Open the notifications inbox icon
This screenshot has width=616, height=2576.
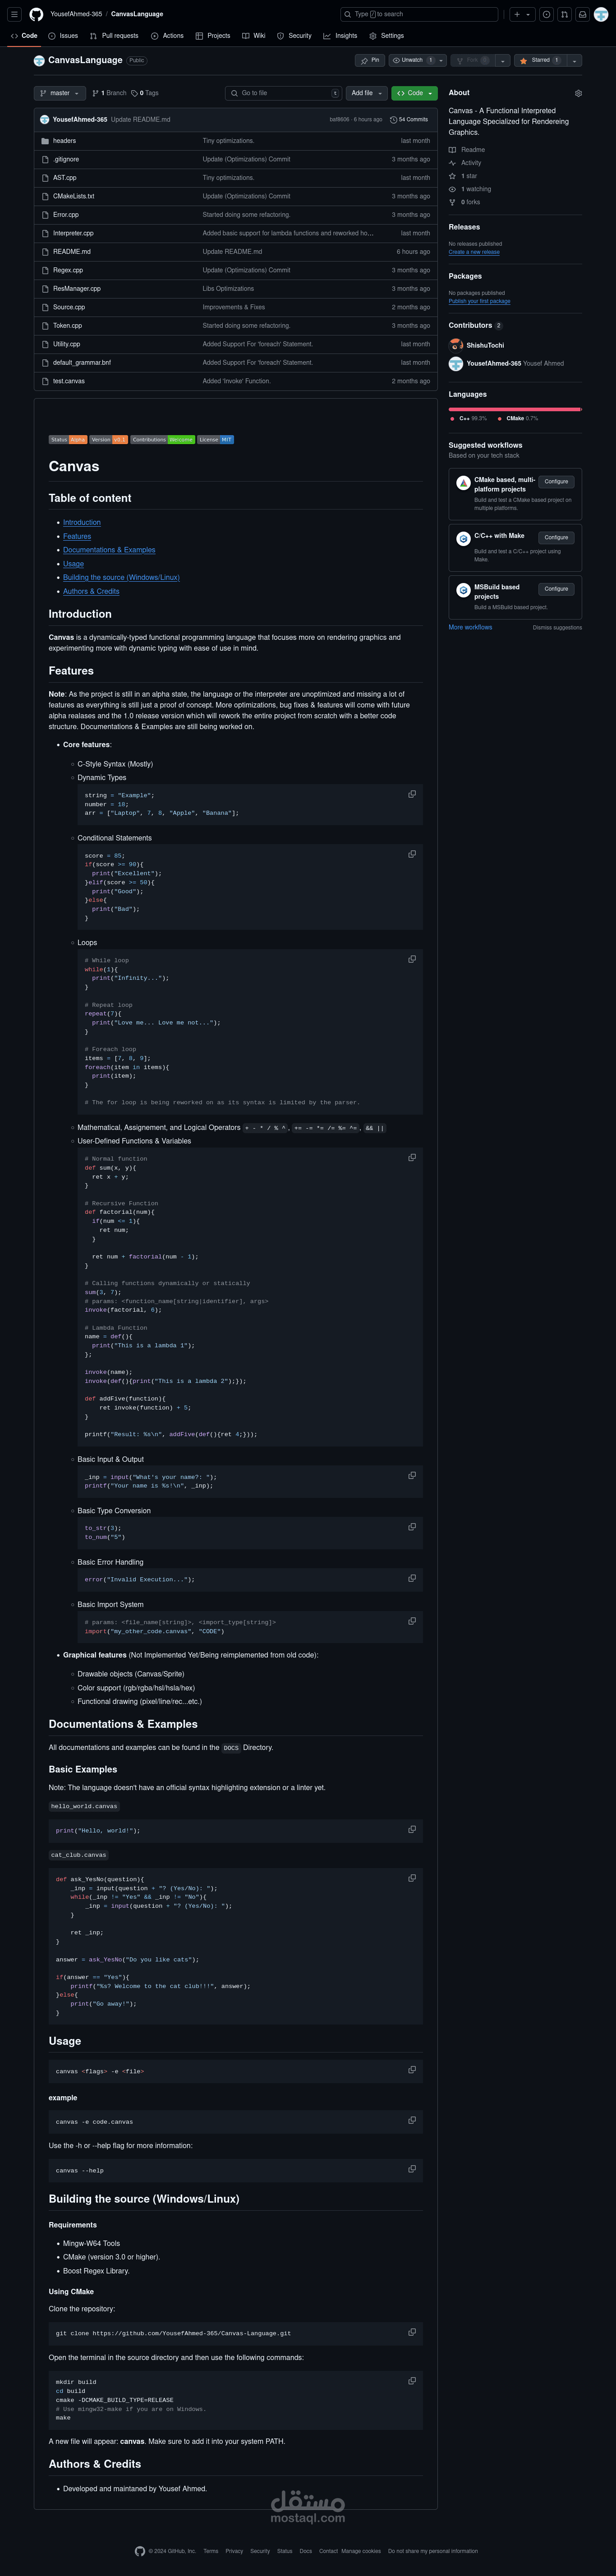tap(582, 15)
